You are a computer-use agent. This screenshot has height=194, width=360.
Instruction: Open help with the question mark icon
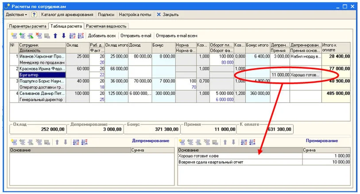coord(34,15)
